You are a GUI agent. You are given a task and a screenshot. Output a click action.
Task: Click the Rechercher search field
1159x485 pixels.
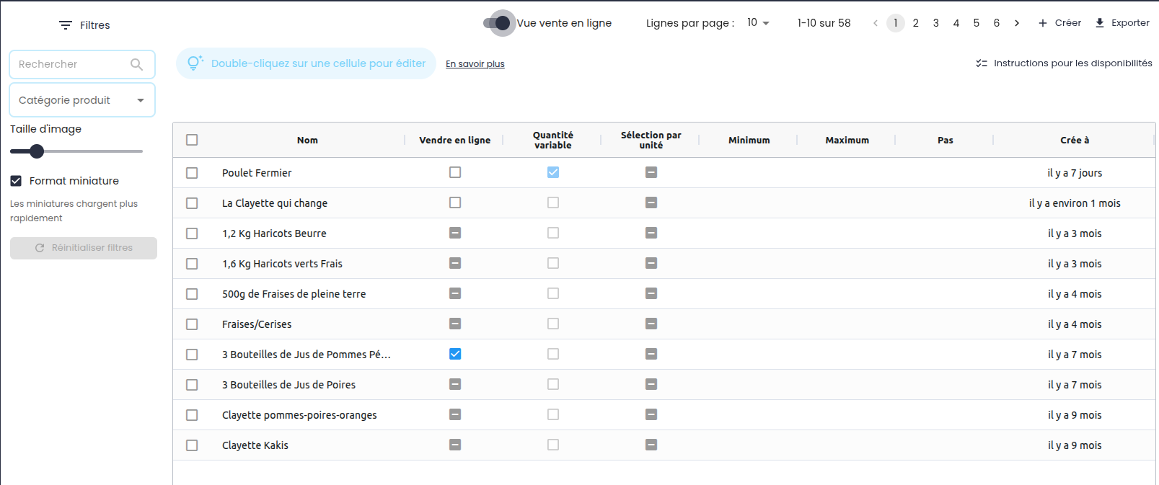pyautogui.click(x=72, y=64)
